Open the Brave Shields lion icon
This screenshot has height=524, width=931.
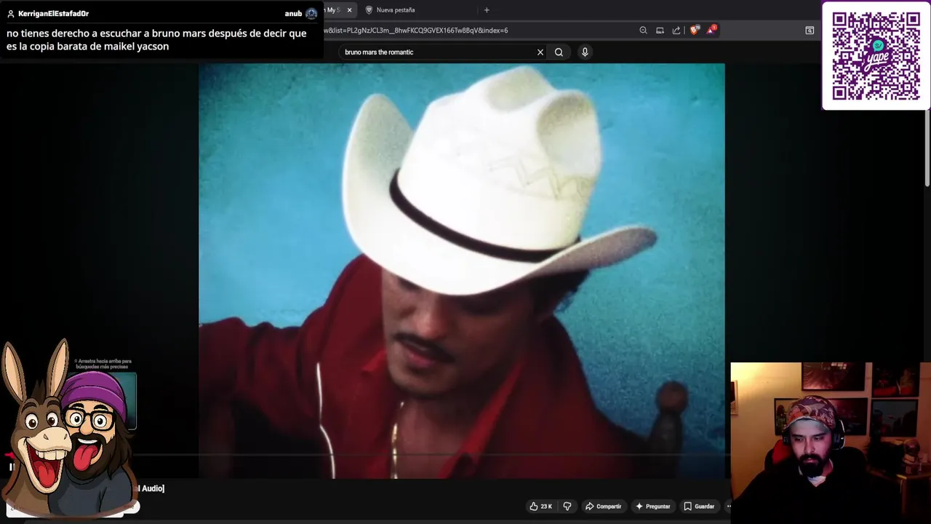point(695,31)
